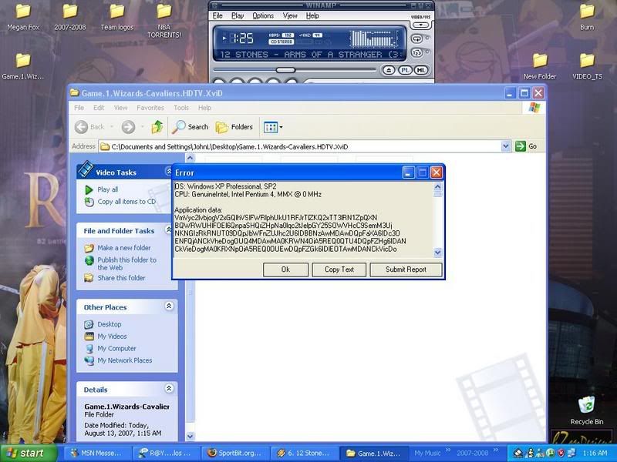617x462 pixels.
Task: Open Winamp's Play menu
Action: (238, 15)
